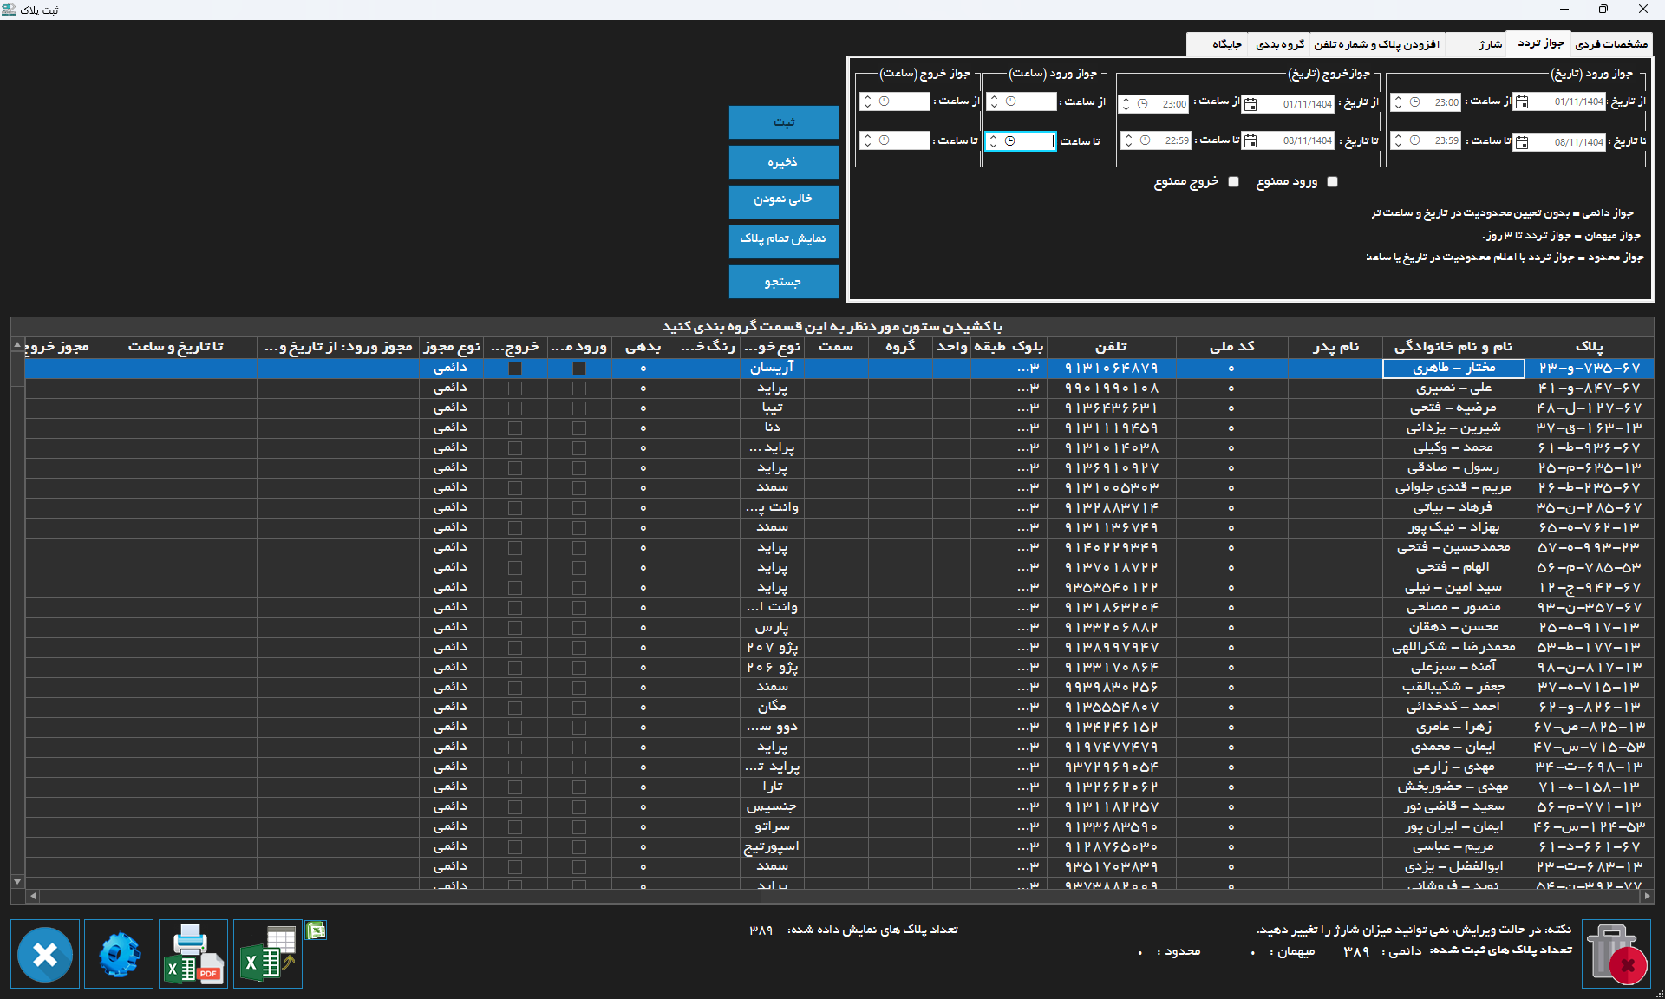
Task: Check the 'خروج' box in first row
Action: [x=515, y=369]
